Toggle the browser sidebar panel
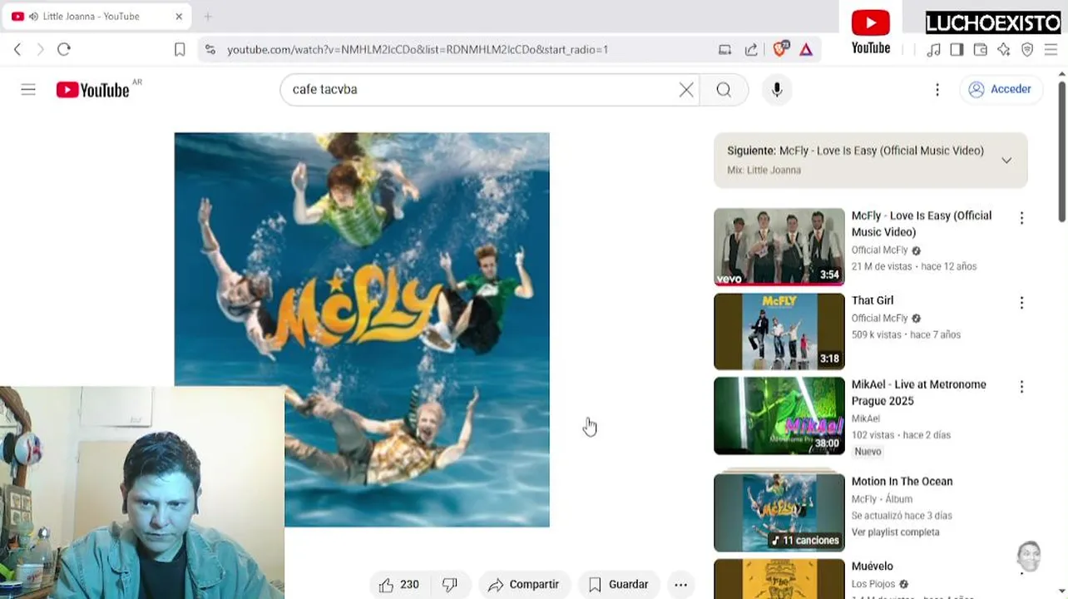This screenshot has height=599, width=1068. click(957, 50)
